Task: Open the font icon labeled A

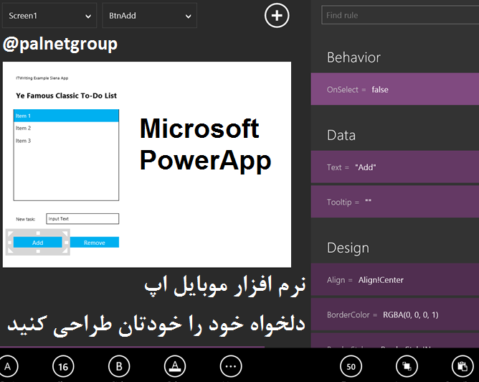Action: point(7,366)
